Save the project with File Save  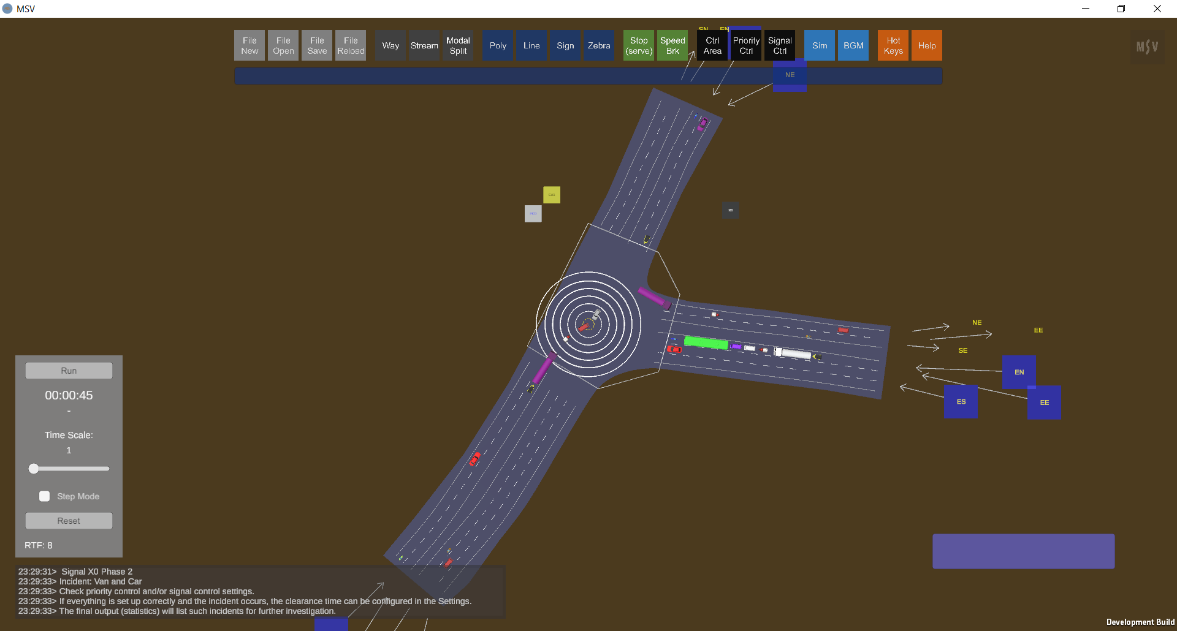pyautogui.click(x=317, y=45)
